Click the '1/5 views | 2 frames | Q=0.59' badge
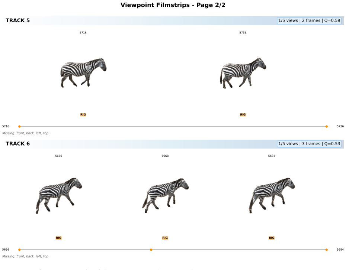 [309, 20]
